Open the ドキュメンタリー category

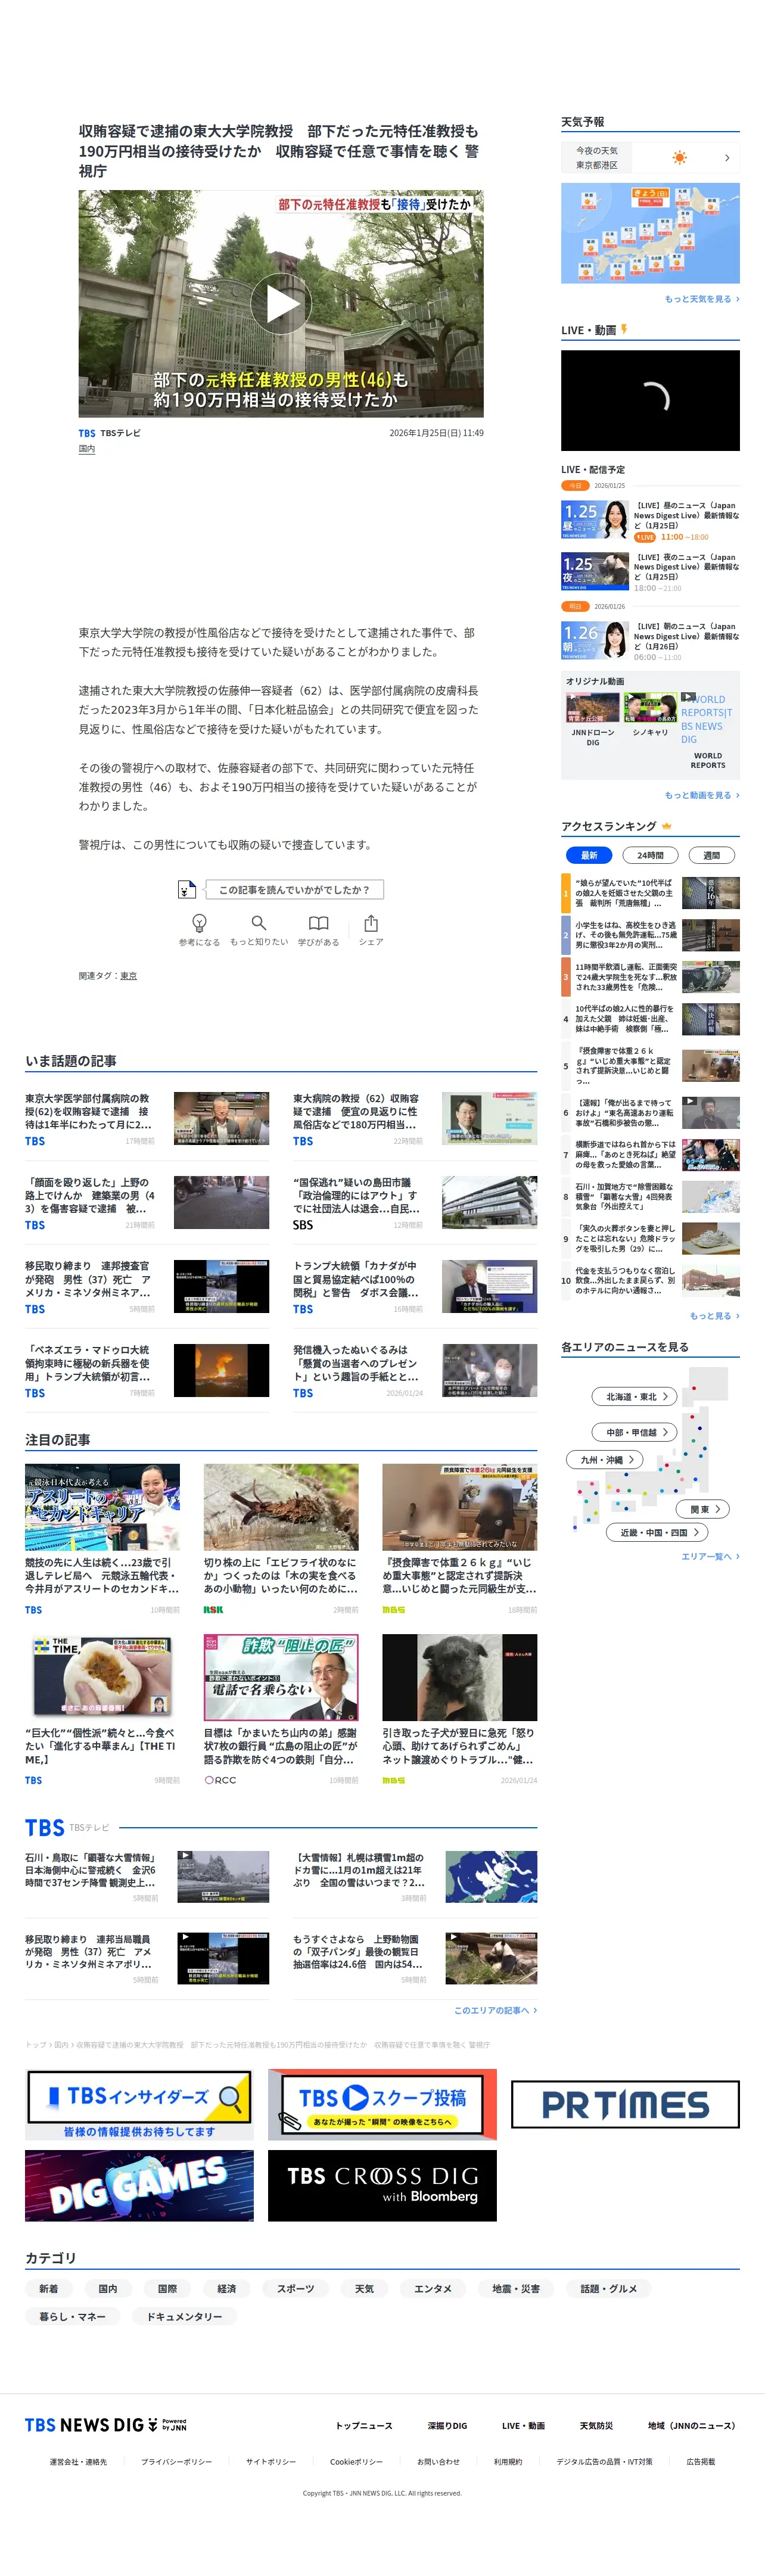pos(184,2316)
